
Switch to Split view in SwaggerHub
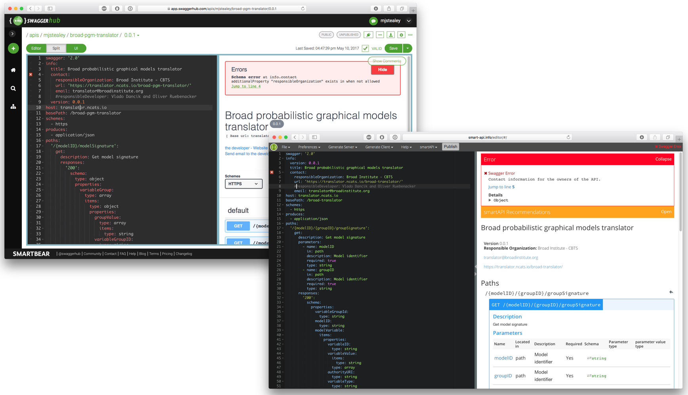point(56,48)
